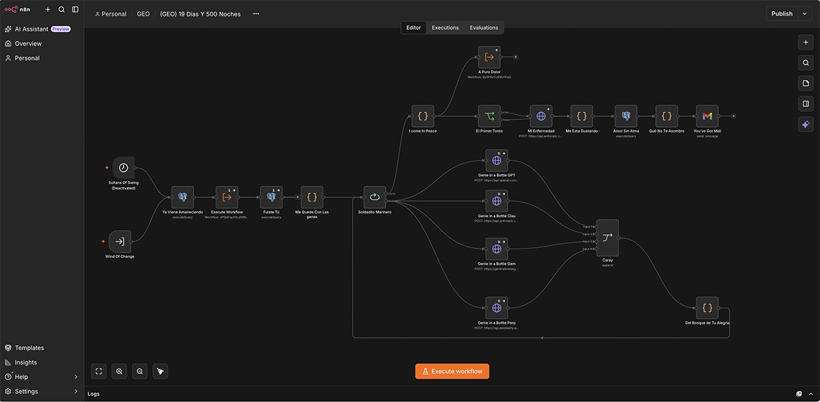Fit workflow to view
Screen dimensions: 820x402
coord(98,371)
